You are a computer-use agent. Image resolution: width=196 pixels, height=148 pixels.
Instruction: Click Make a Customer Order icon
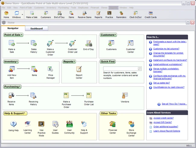click(x=50, y=43)
